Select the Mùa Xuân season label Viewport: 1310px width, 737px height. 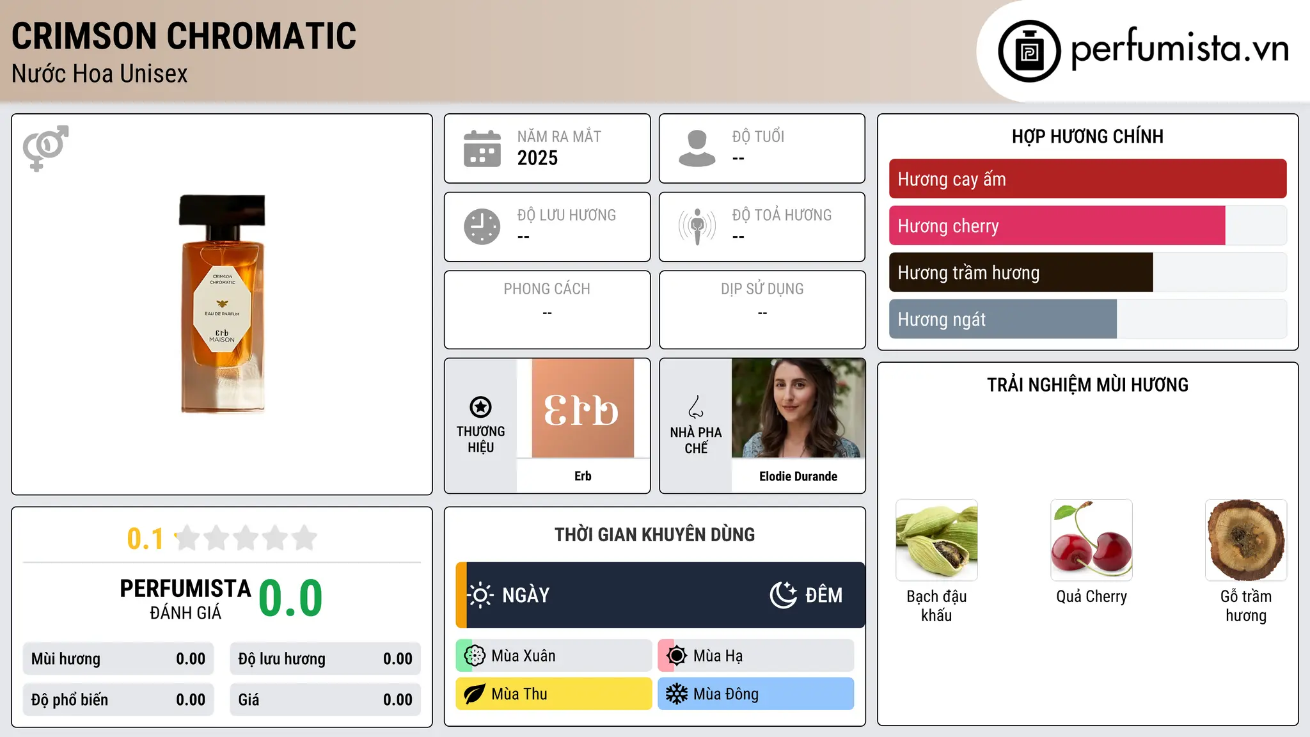[523, 656]
